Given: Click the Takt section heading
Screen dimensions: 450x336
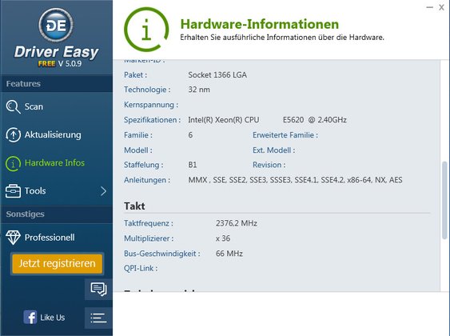Looking at the screenshot, I should pyautogui.click(x=134, y=206).
